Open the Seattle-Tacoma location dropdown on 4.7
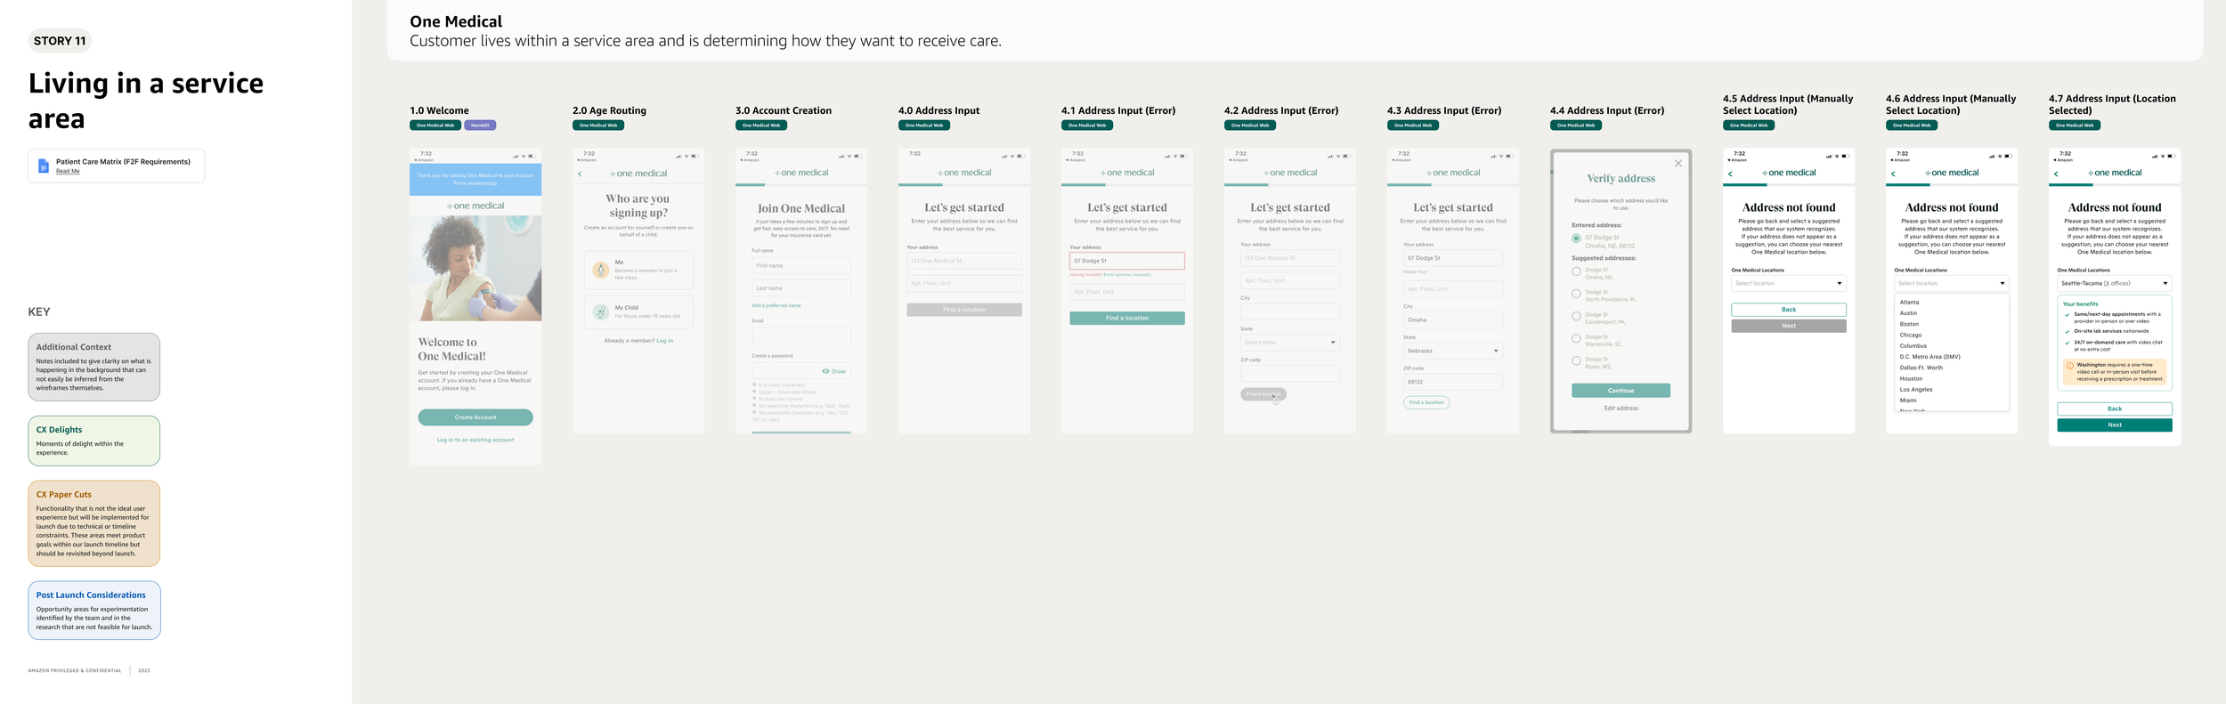Viewport: 2226px width, 704px height. (x=2115, y=283)
